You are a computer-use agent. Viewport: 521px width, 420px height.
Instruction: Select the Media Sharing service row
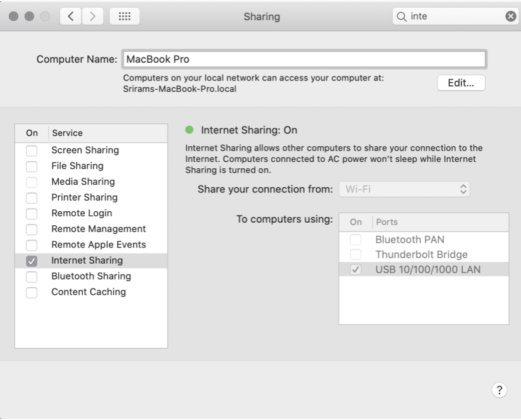91,182
